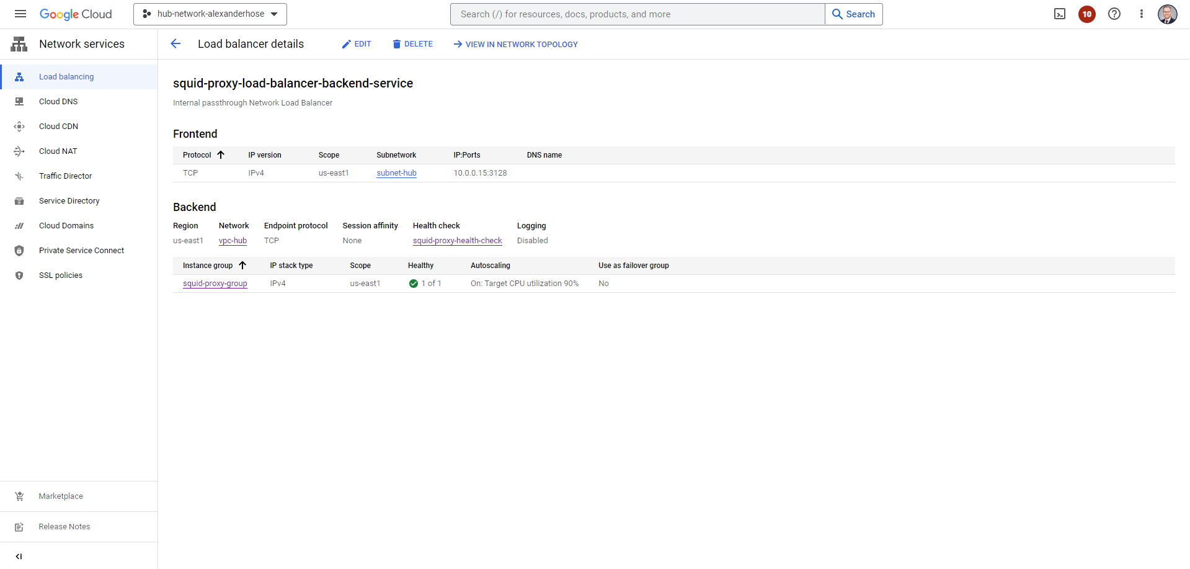The image size is (1190, 569).
Task: Click the Private Service Connect shield icon
Action: tap(19, 251)
